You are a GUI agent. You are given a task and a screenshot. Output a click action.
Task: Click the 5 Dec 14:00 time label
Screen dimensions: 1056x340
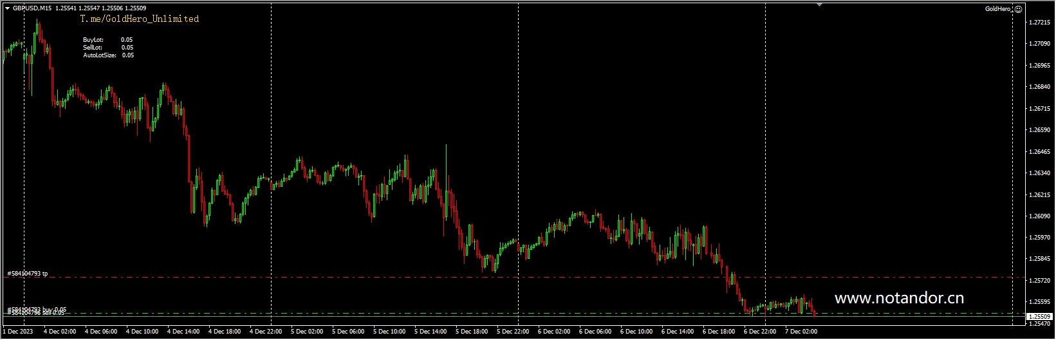[x=431, y=332]
